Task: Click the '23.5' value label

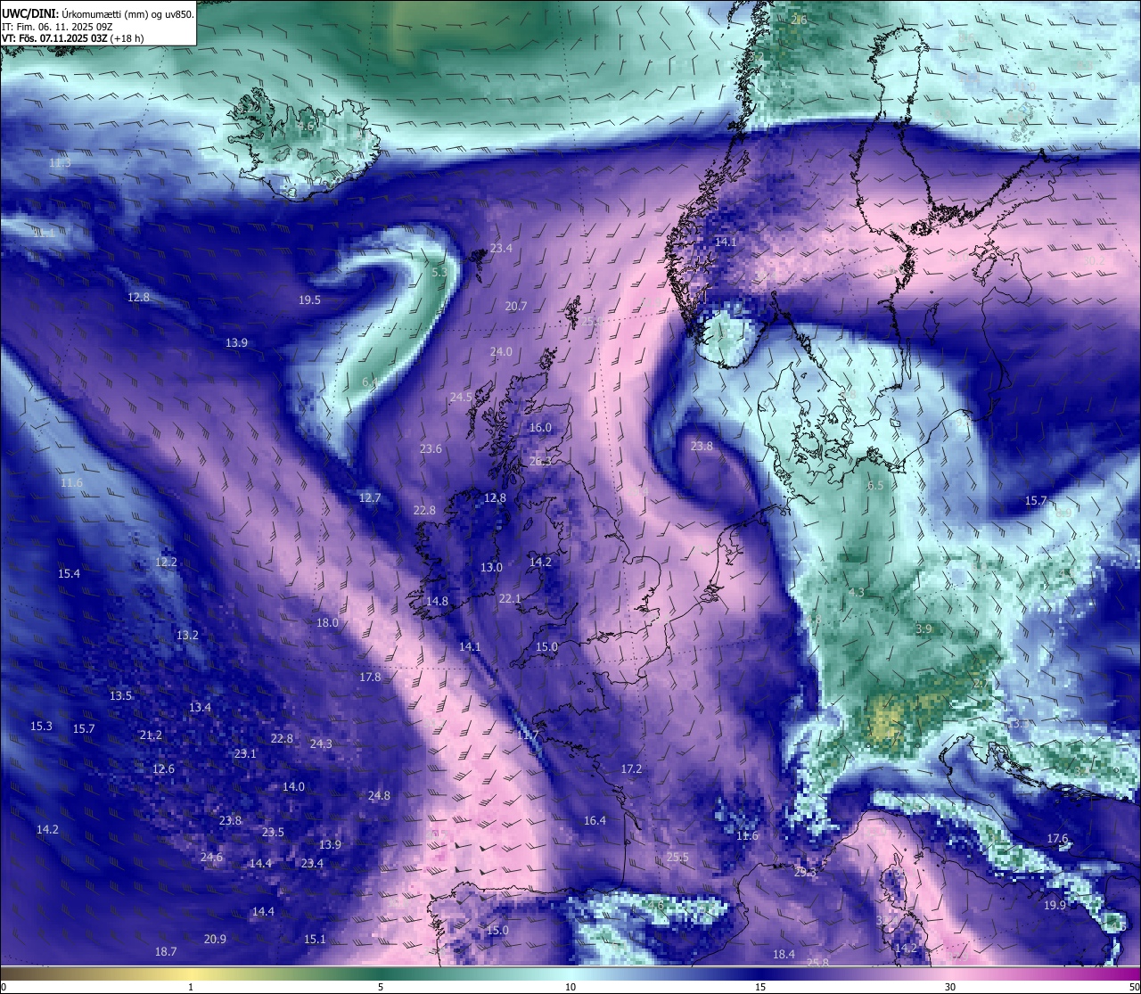Action: [273, 833]
